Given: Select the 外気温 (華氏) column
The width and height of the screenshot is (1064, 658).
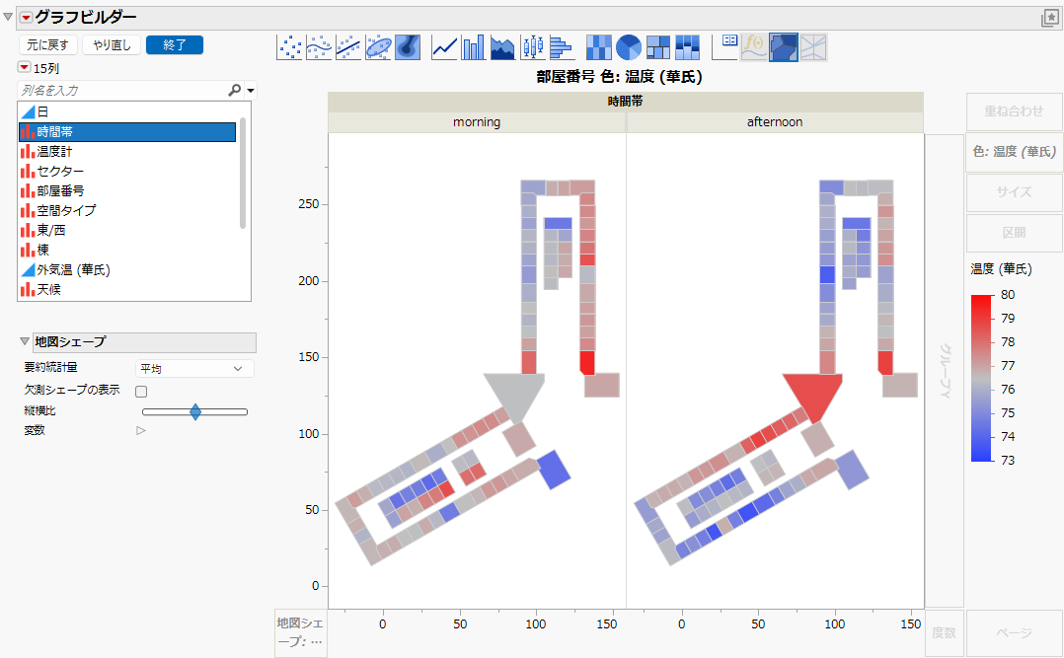Looking at the screenshot, I should coord(127,269).
